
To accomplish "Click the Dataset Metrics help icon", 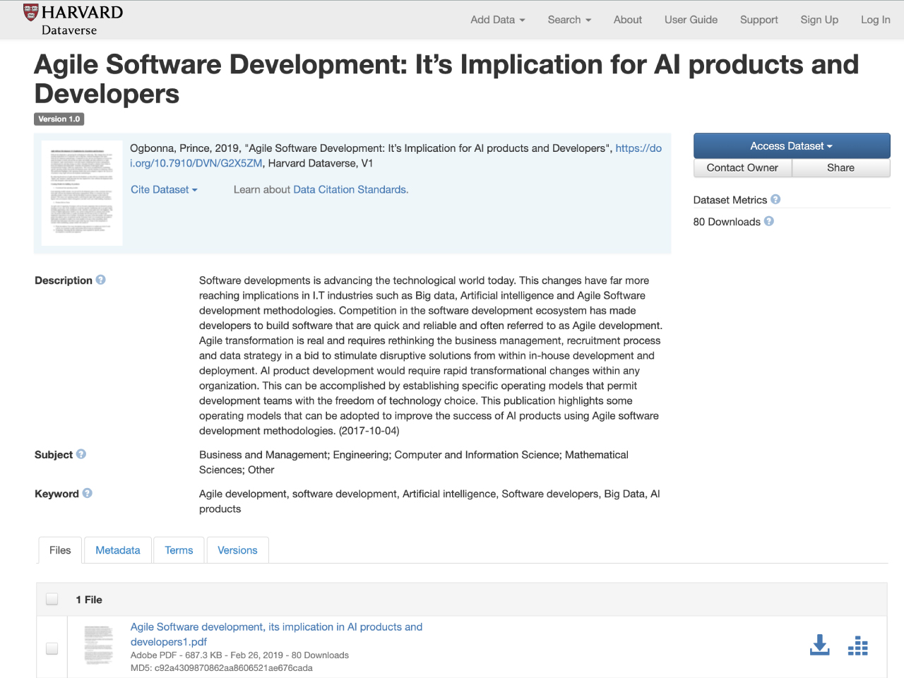I will click(x=775, y=199).
